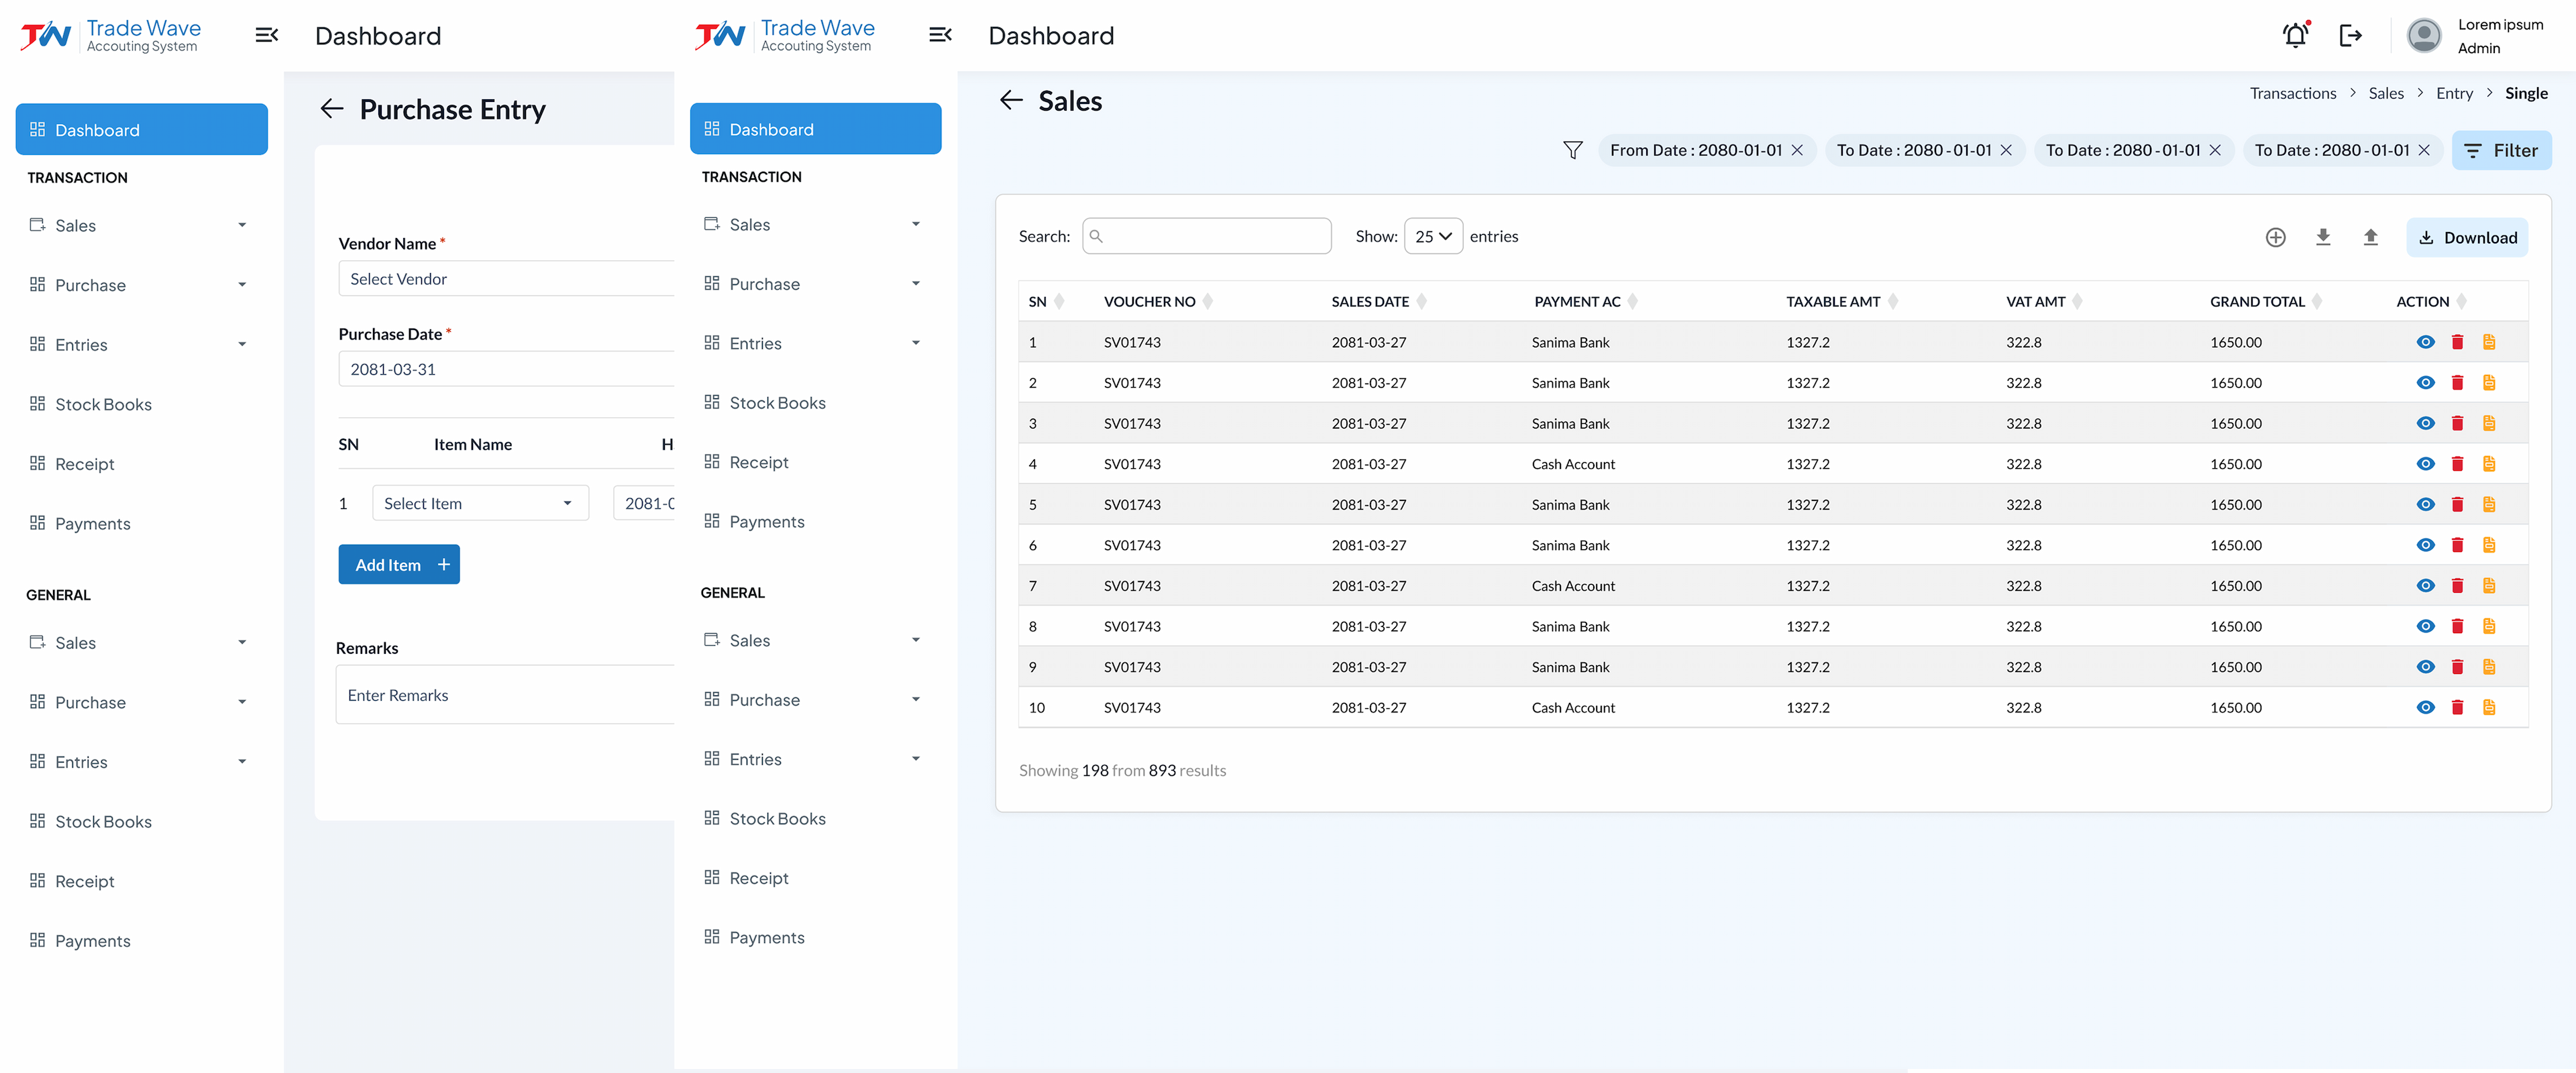This screenshot has height=1073, width=2576.
Task: Collapse sidebar via menu icon in Purchase Entry window header
Action: pos(267,36)
